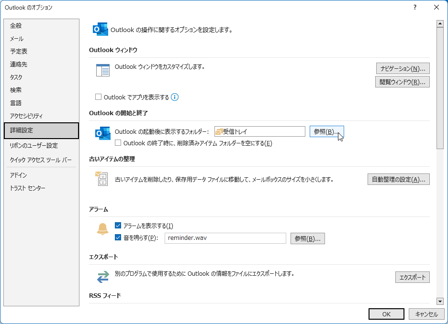Click the reminder.wav sound file field
This screenshot has width=448, height=324.
point(225,238)
